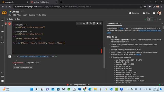Open Windows Start menu
Viewport: 164px width, 92px height.
click(x=32, y=89)
